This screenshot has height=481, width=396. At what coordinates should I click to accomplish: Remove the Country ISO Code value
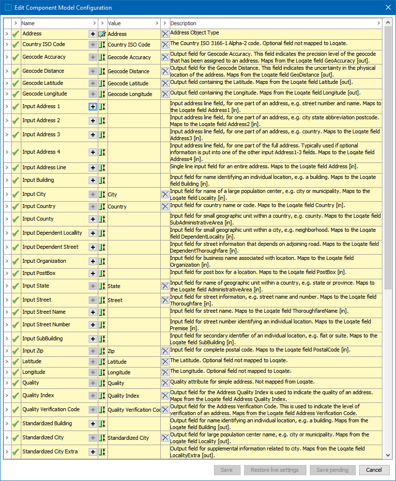(165, 45)
